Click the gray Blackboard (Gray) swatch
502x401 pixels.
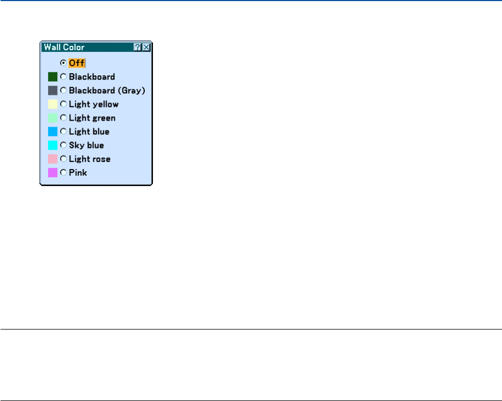click(53, 91)
